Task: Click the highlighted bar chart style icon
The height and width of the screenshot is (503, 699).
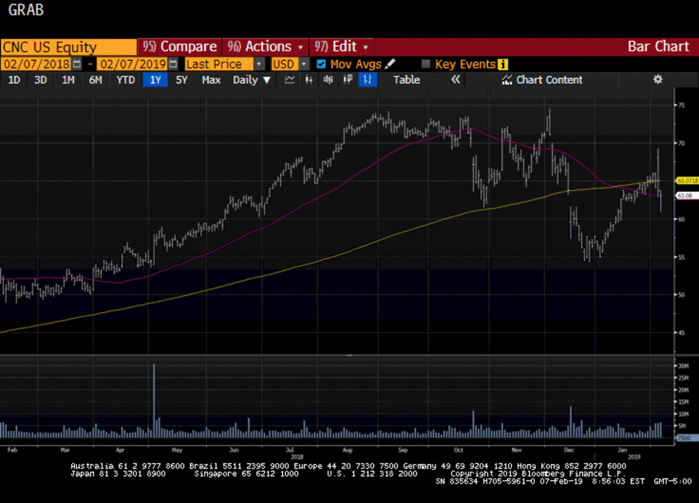Action: (x=368, y=80)
